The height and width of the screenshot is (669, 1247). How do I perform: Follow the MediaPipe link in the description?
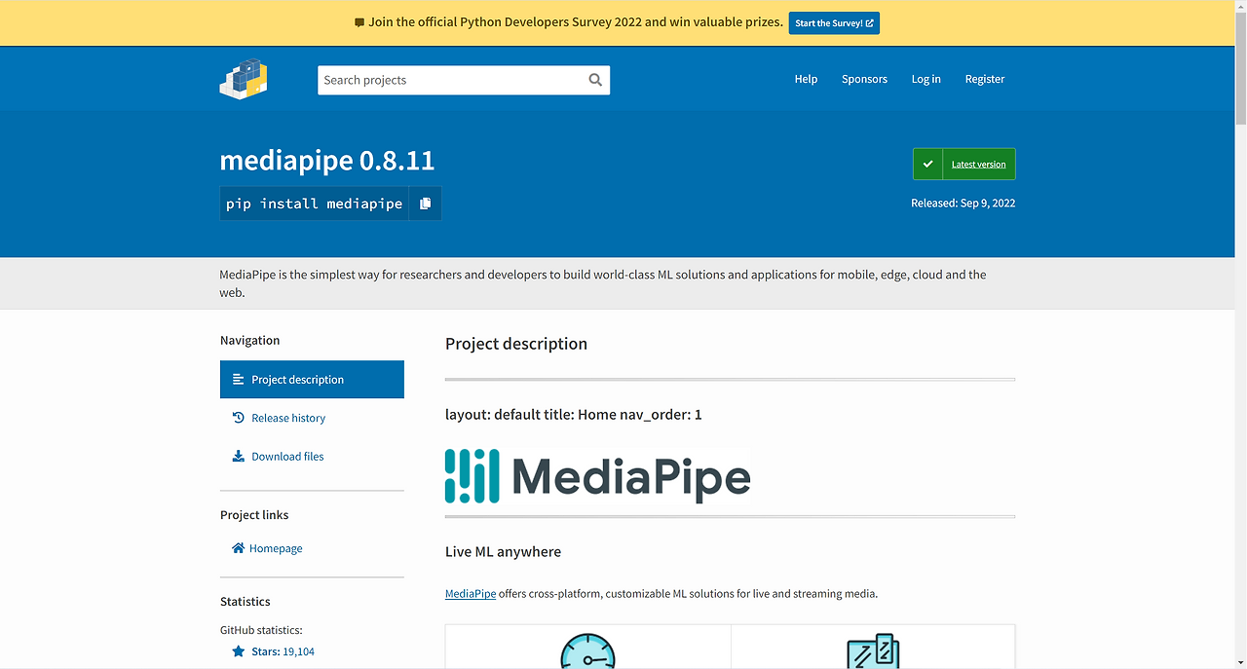pyautogui.click(x=471, y=593)
